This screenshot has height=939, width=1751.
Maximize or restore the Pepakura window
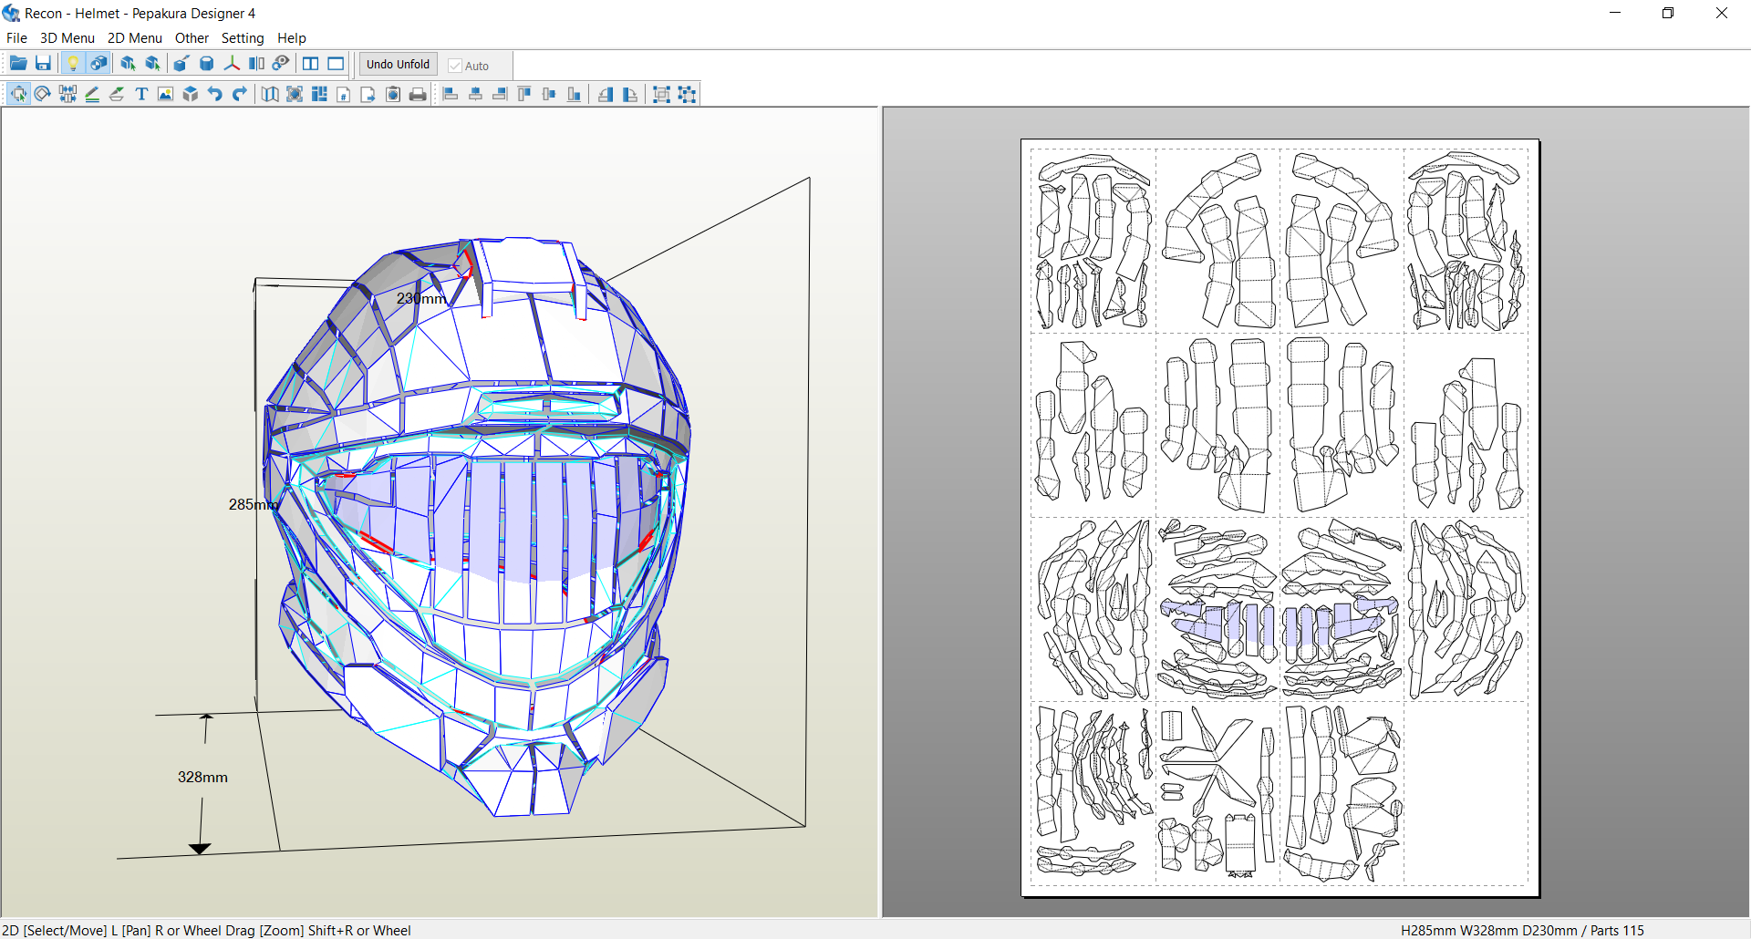(x=1668, y=13)
